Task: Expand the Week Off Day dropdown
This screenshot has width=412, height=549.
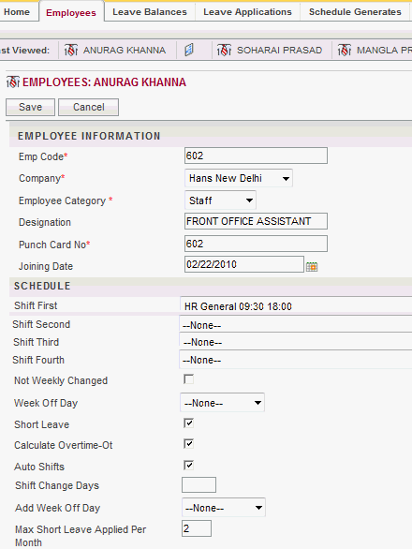Action: pos(222,403)
